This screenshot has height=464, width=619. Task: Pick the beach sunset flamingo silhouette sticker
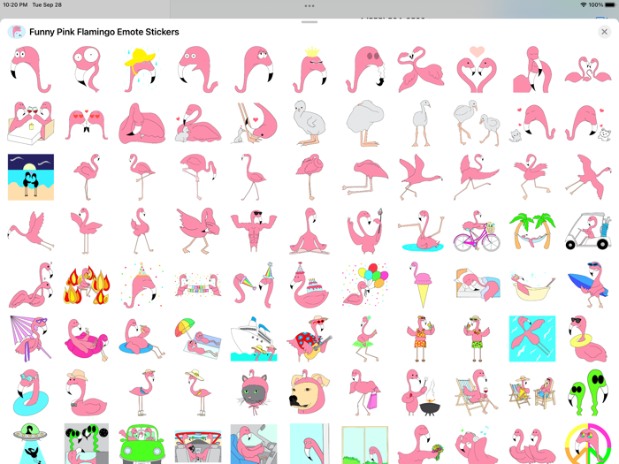click(x=31, y=177)
